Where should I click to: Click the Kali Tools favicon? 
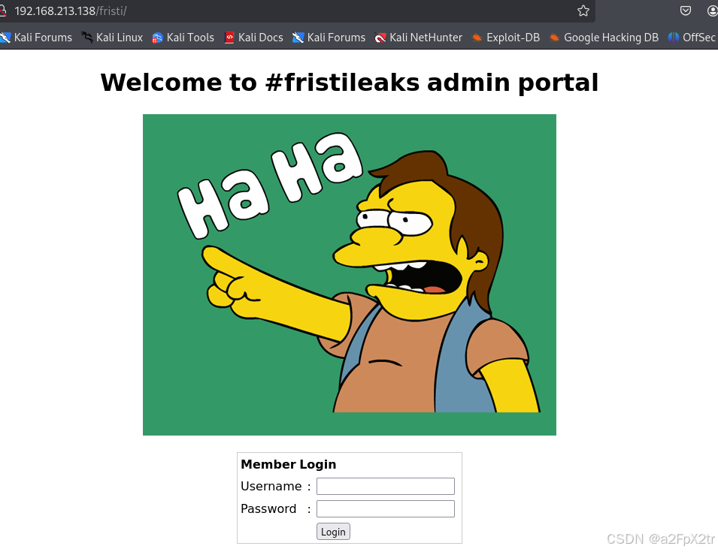pyautogui.click(x=157, y=38)
